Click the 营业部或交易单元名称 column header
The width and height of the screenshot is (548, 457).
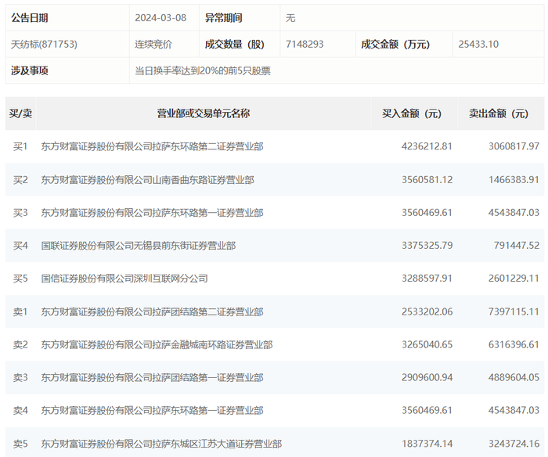pos(203,113)
